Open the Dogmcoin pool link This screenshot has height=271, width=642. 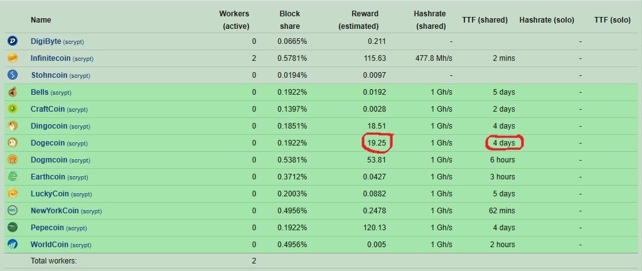(x=49, y=160)
